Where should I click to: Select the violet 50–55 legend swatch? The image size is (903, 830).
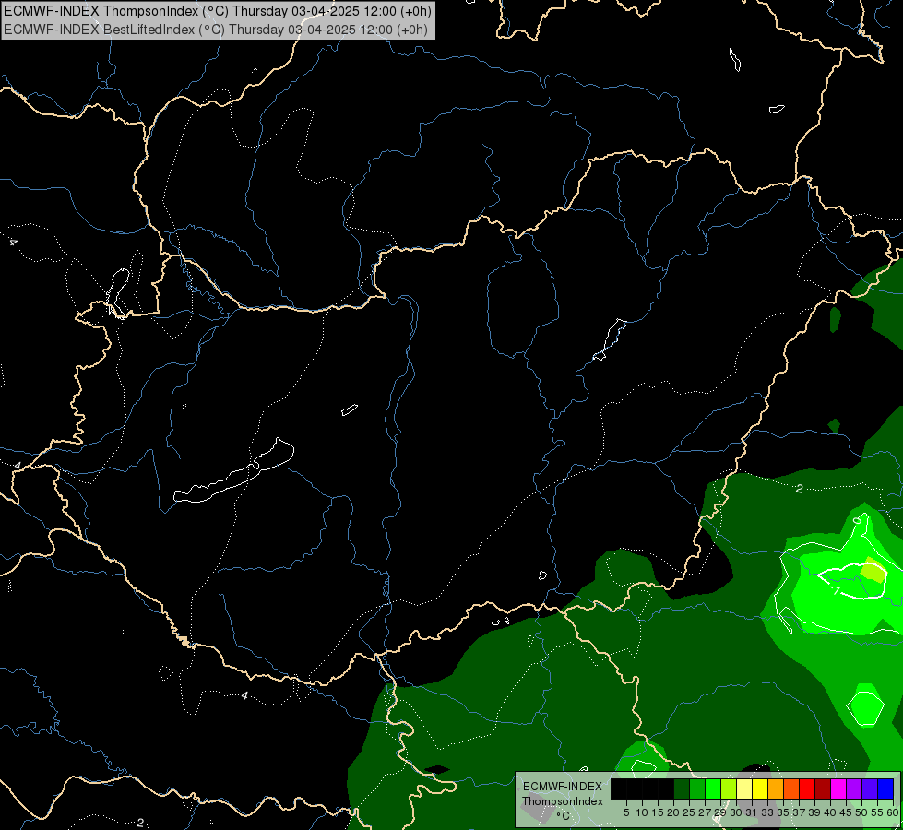[870, 788]
